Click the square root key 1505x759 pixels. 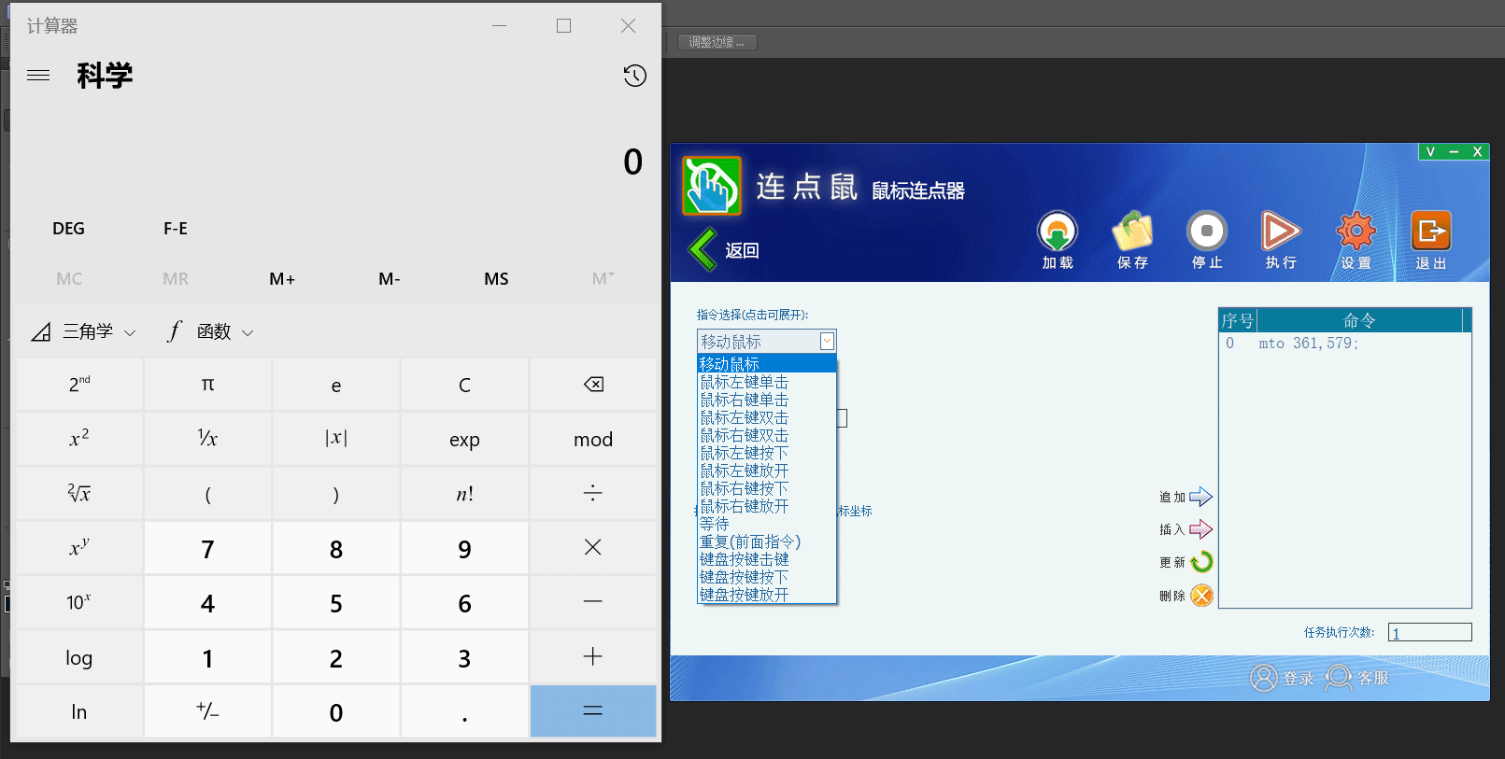[79, 493]
